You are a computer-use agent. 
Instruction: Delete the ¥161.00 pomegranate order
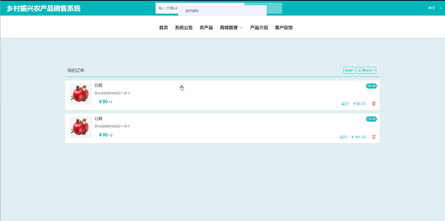(374, 137)
